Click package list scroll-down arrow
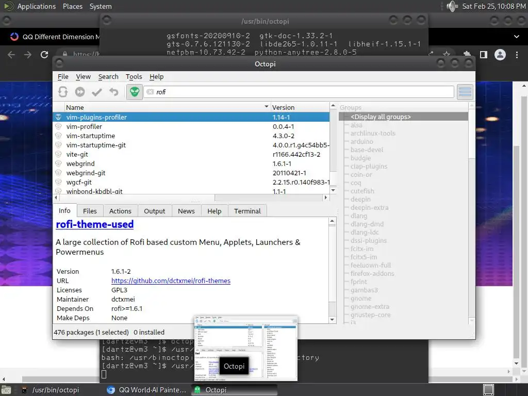The height and width of the screenshot is (396, 528). (x=333, y=190)
